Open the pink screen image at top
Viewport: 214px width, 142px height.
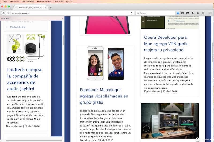(107, 25)
